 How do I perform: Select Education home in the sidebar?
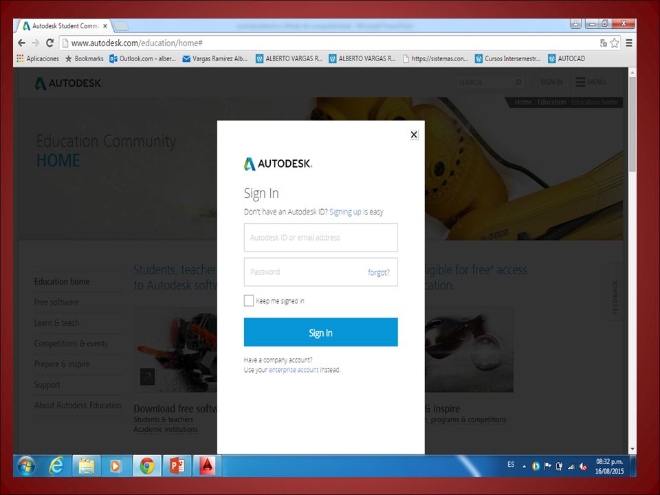62,282
